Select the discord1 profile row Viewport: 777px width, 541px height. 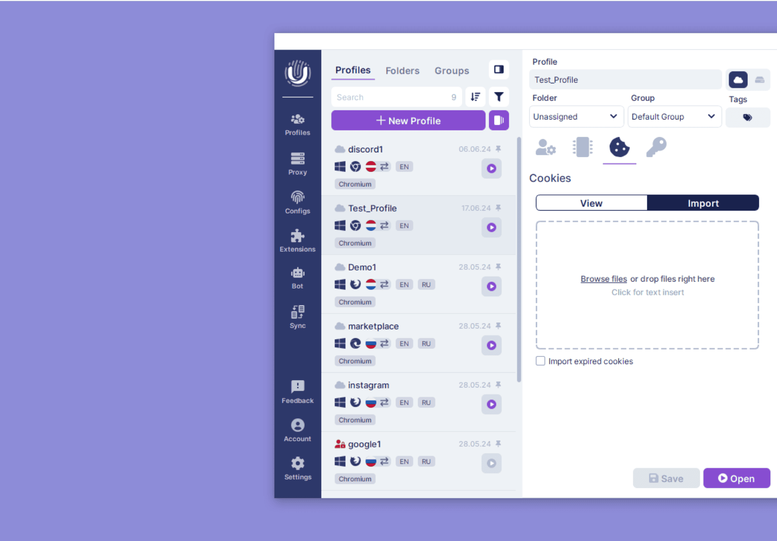[x=418, y=166]
